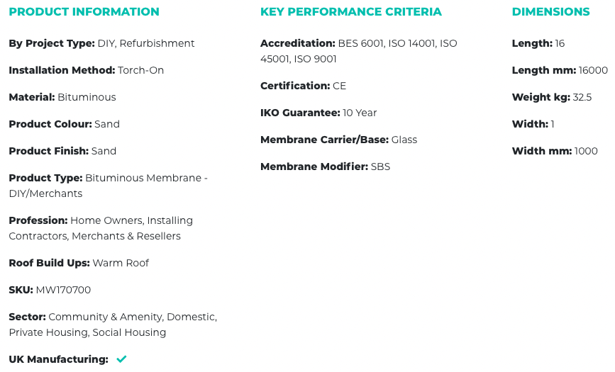Screen dimensions: 615x372
Task: Click the By Project Type DIY, Refurbishment entry
Action: 101,43
